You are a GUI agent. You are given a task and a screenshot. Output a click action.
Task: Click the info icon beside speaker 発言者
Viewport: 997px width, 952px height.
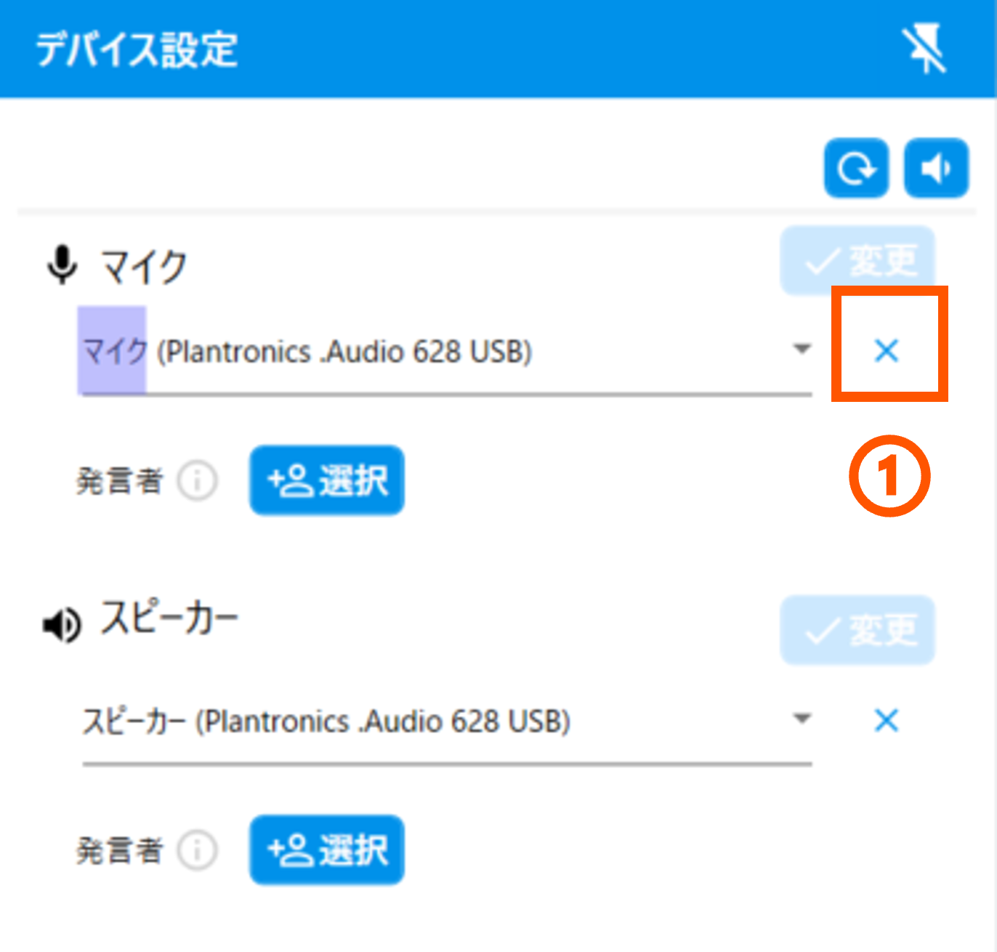tap(198, 850)
